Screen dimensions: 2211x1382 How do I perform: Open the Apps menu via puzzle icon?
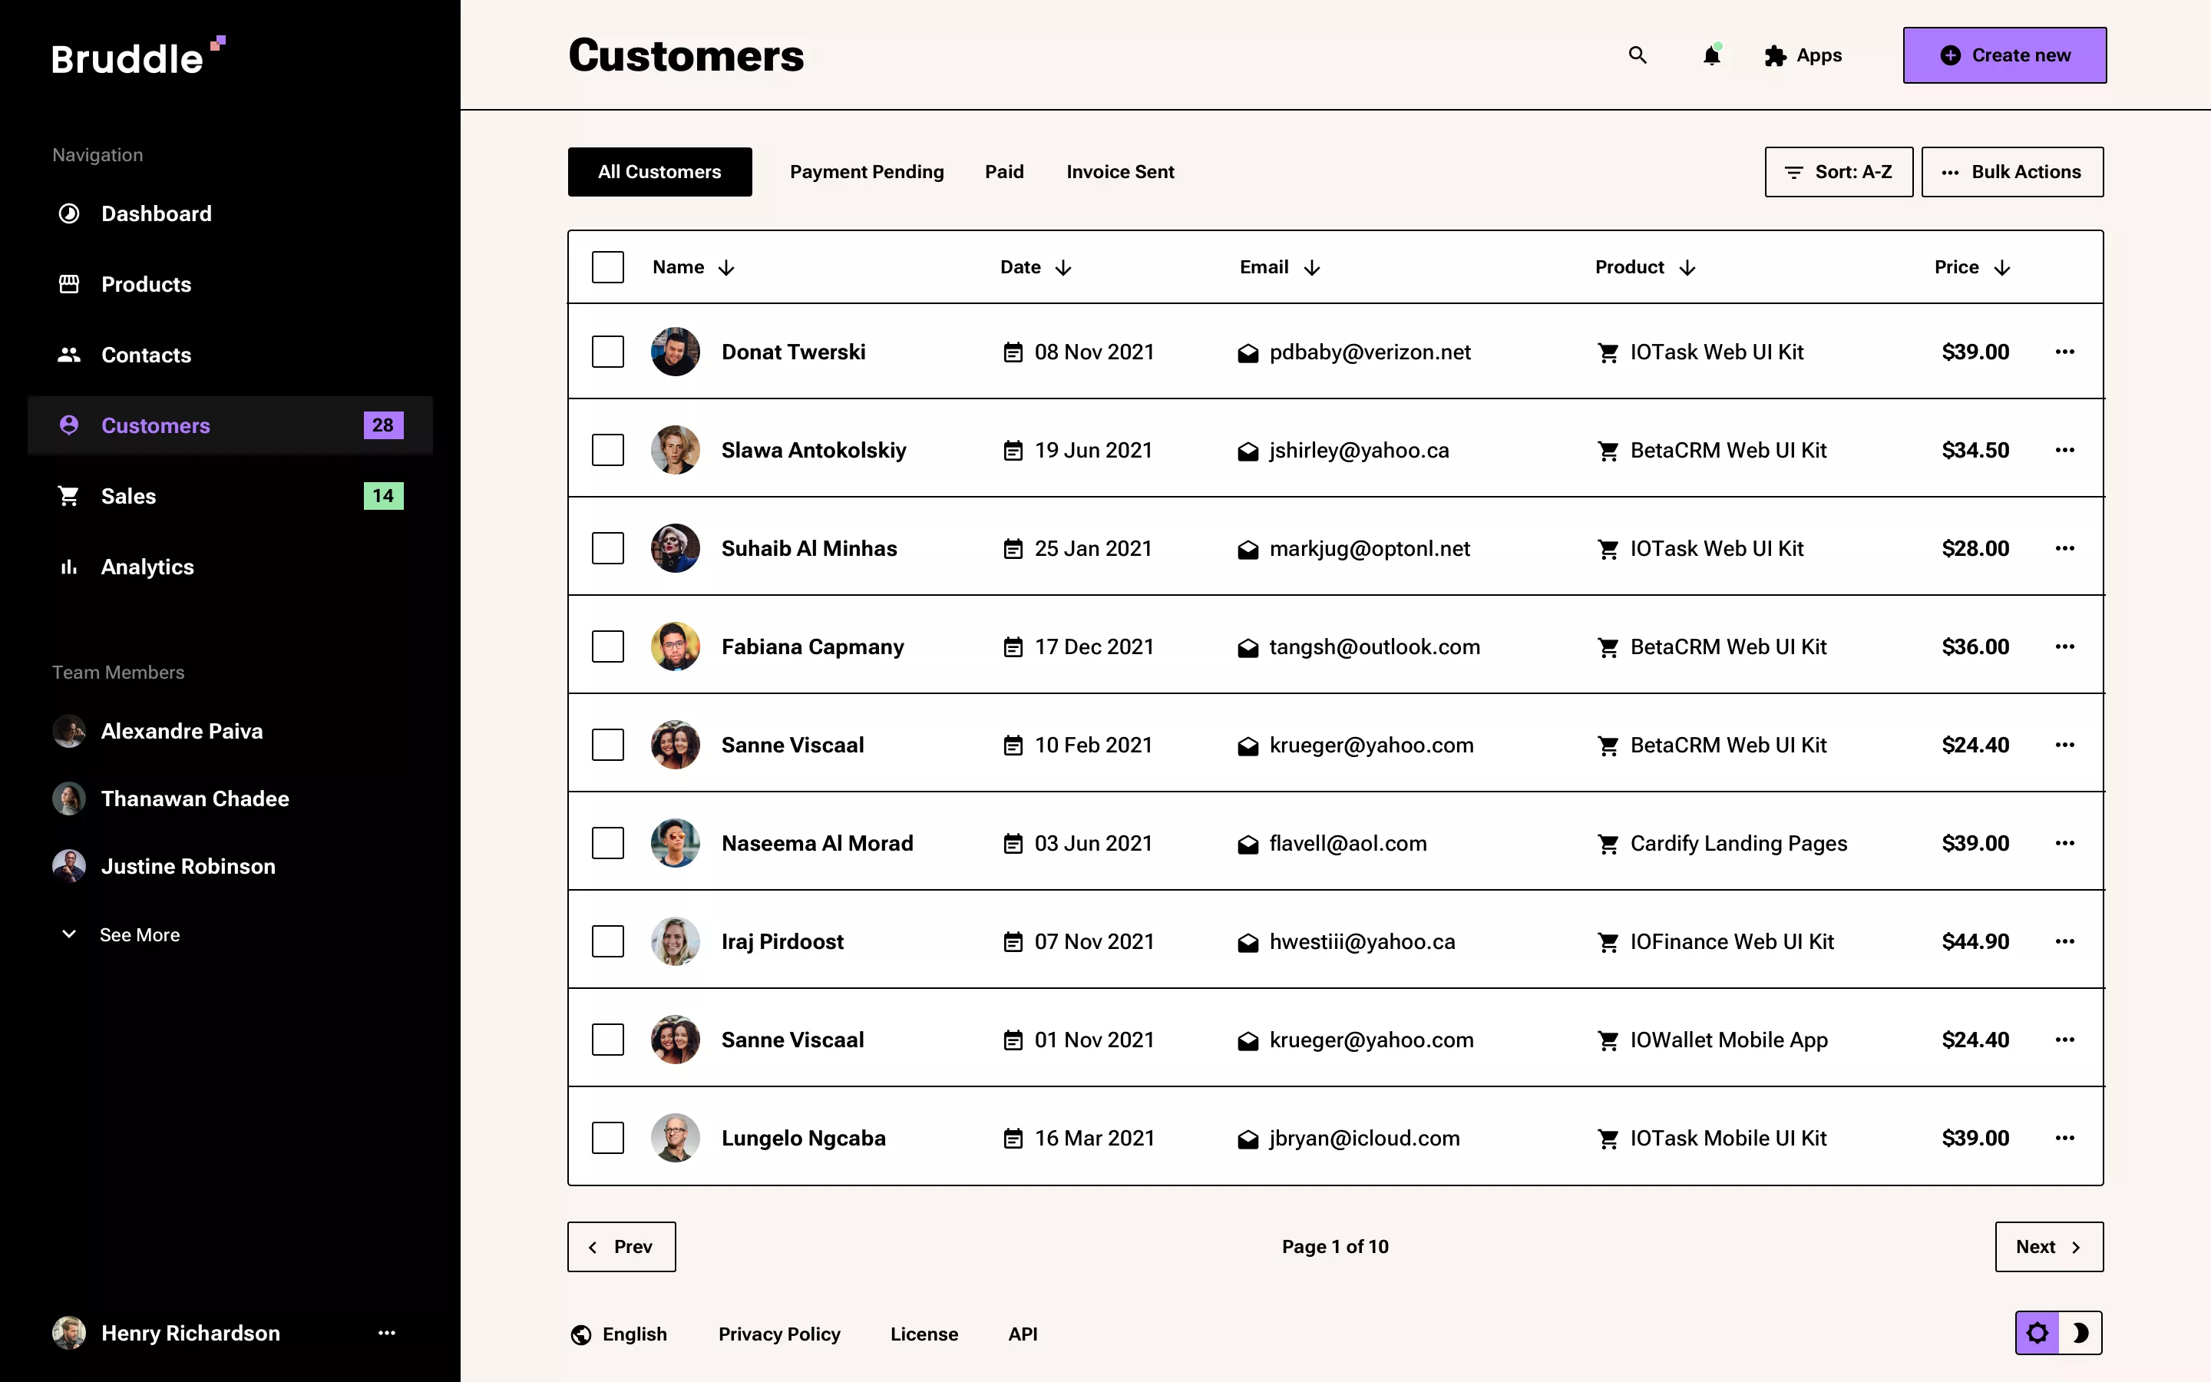tap(1773, 55)
